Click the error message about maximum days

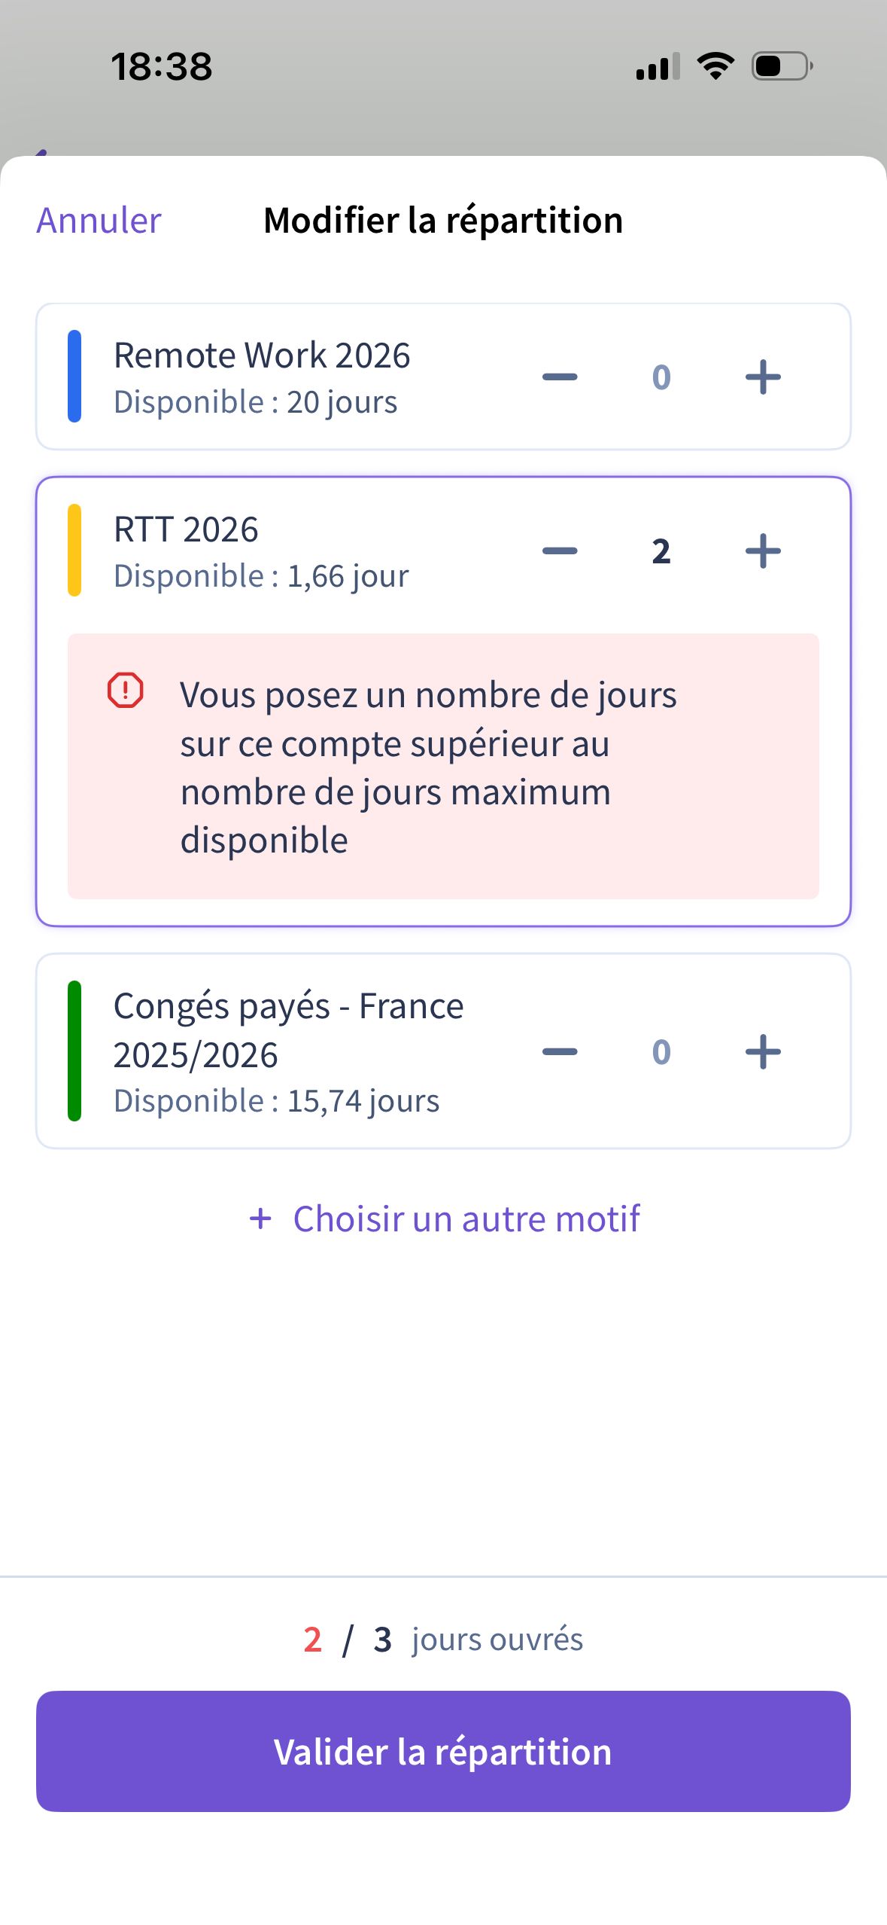(x=429, y=767)
